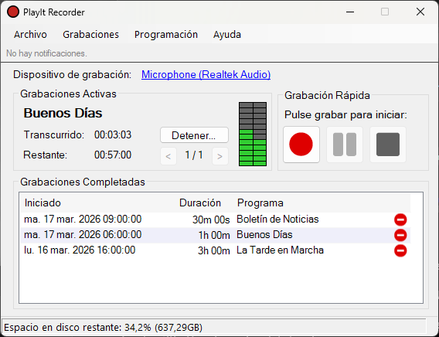Click the 3h 00m duration cell
Image resolution: width=439 pixels, height=337 pixels.
[x=214, y=250]
